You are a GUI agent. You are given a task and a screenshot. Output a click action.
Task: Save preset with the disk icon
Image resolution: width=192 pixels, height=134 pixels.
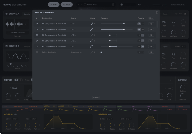click(113, 4)
